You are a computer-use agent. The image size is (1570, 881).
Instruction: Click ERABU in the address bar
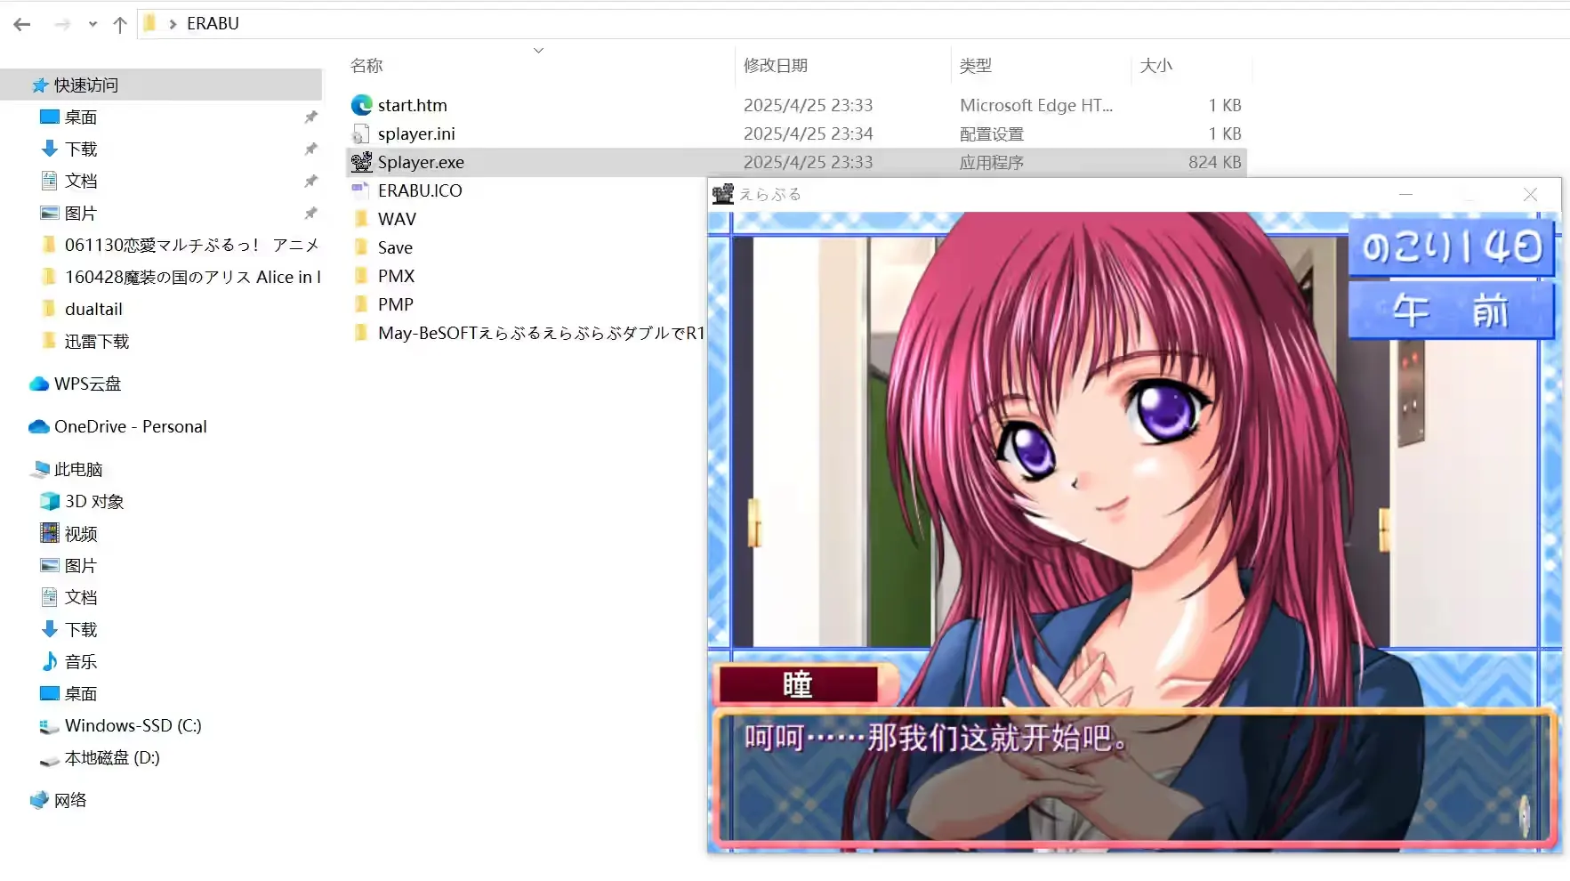coord(213,23)
